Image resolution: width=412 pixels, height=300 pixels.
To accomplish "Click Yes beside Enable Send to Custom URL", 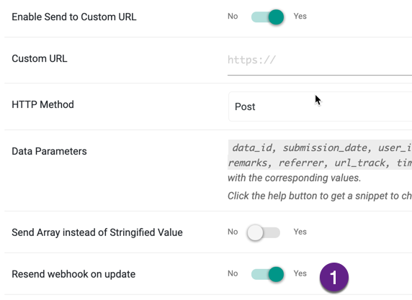I will [x=300, y=17].
